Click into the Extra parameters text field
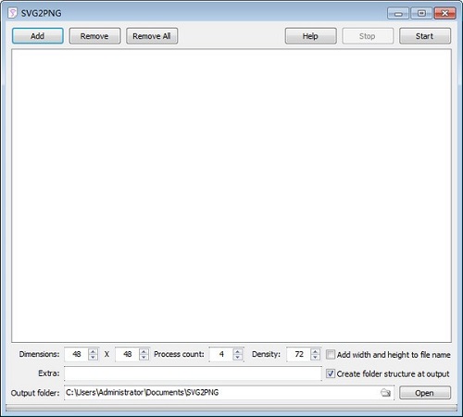463x417 pixels. pos(193,373)
